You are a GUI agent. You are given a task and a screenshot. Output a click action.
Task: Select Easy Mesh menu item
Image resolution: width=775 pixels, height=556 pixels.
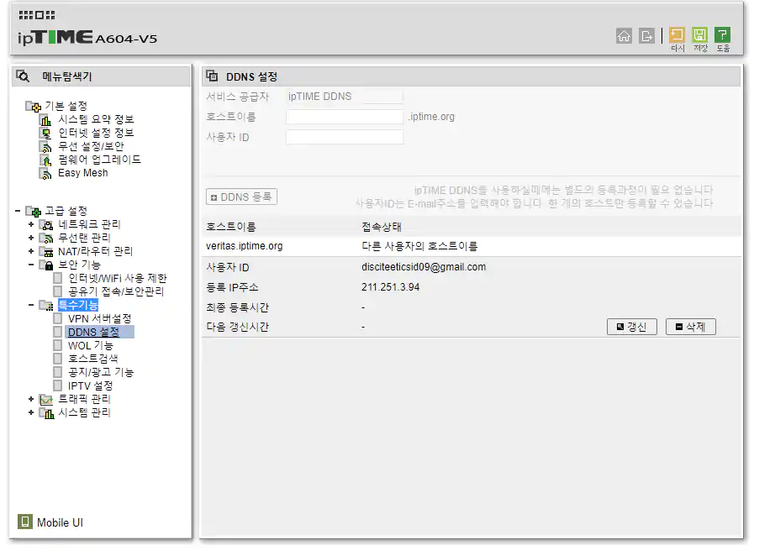(x=82, y=173)
